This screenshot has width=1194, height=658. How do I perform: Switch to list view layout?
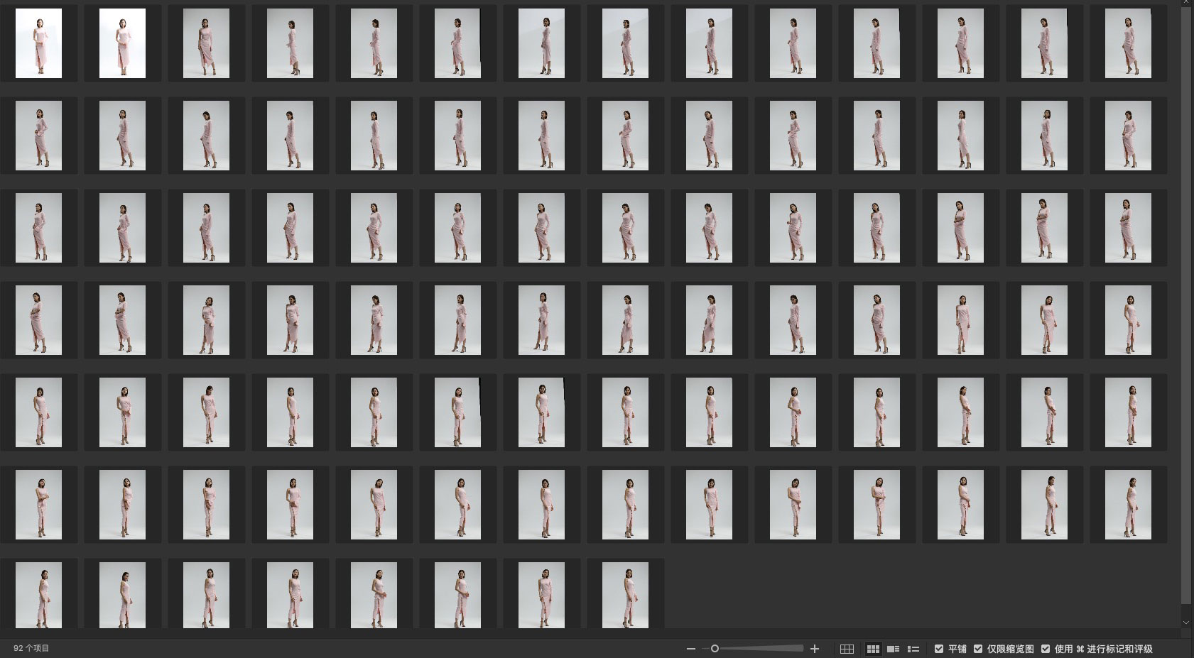point(913,649)
